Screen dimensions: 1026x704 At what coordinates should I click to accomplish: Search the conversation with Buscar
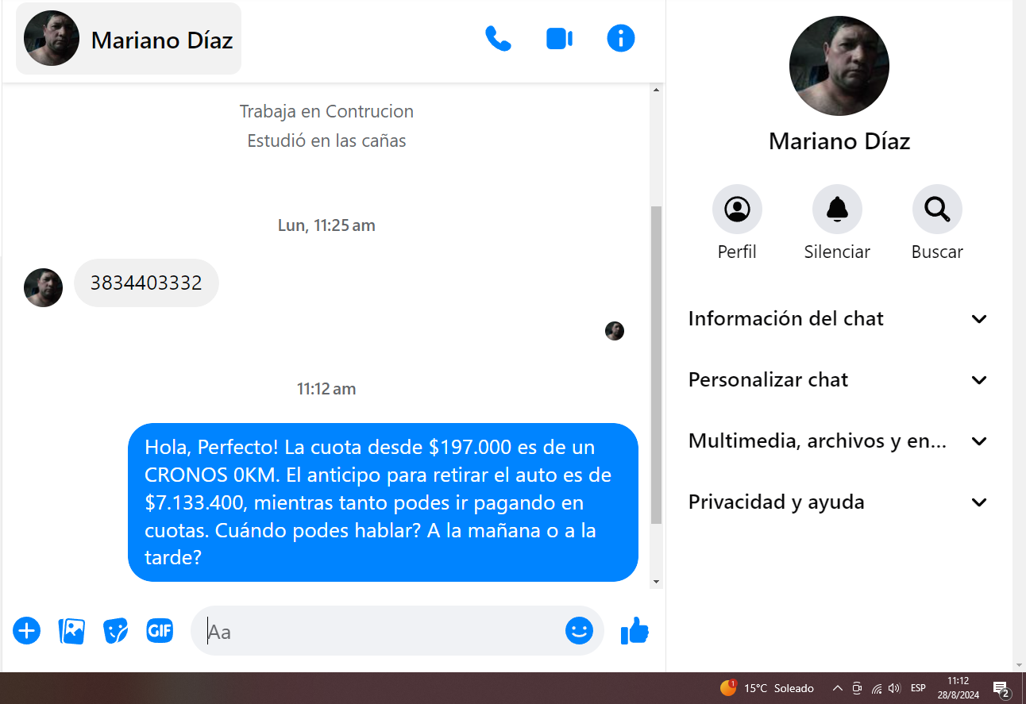click(x=937, y=210)
